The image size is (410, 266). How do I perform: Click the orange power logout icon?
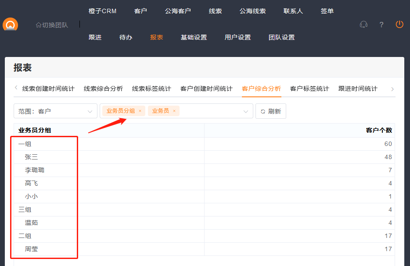[x=399, y=25]
